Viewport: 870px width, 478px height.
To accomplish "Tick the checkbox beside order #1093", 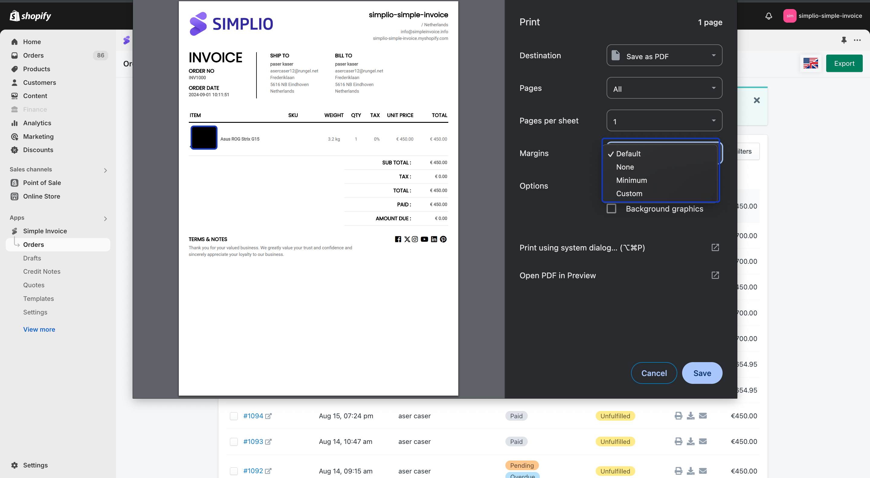I will (234, 441).
